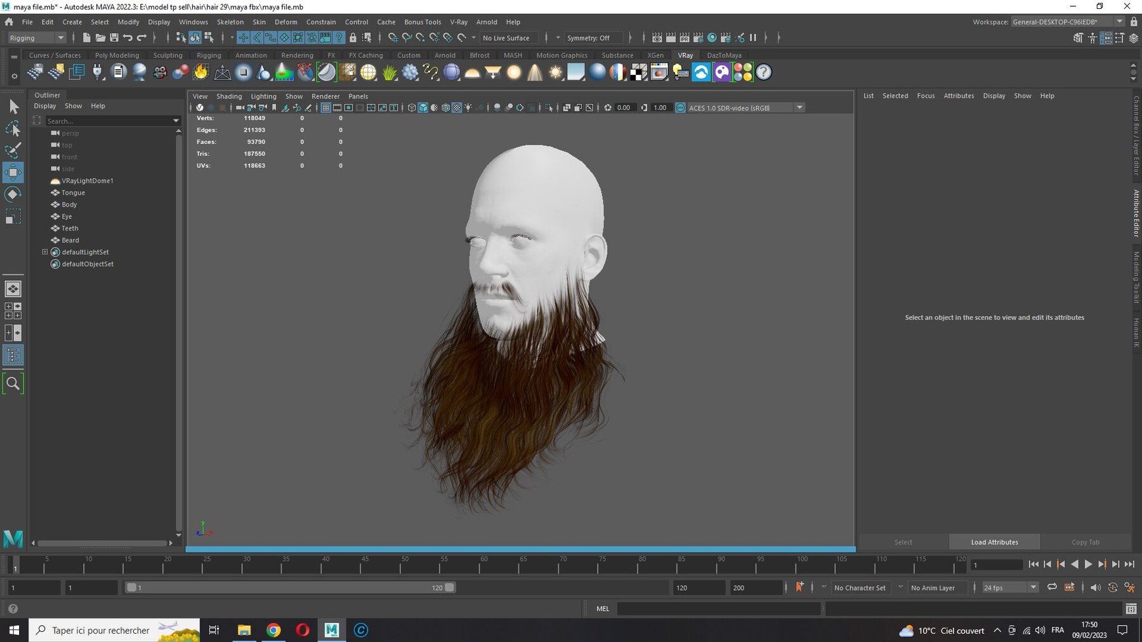Select the Beard node in Outliner
Image resolution: width=1142 pixels, height=642 pixels.
click(70, 240)
